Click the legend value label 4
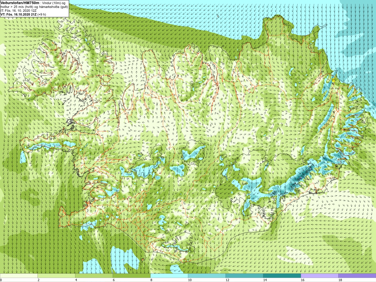This screenshot has width=376, height=282. point(76,280)
